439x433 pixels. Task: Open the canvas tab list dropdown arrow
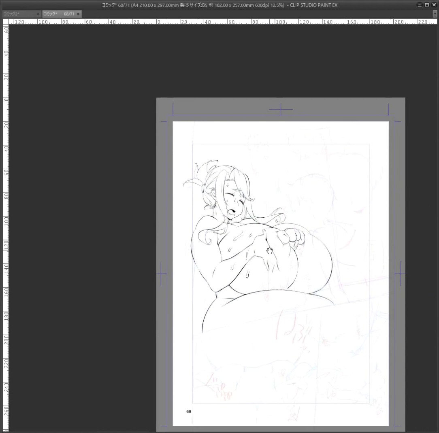point(435,14)
